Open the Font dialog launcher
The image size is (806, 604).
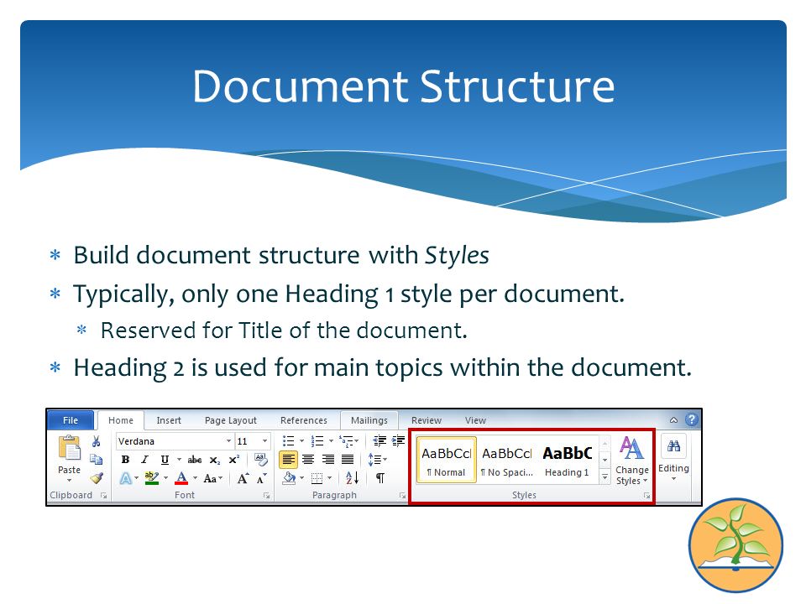click(266, 496)
